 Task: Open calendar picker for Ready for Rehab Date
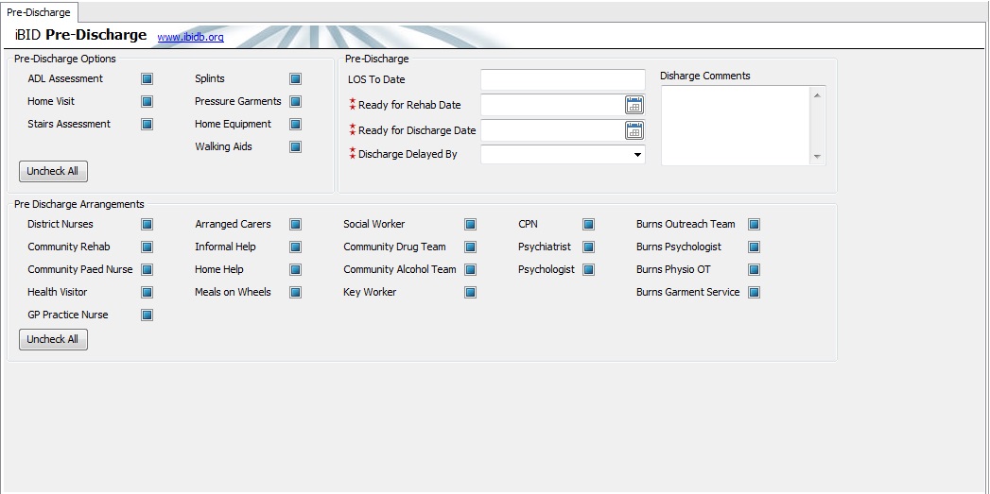[634, 105]
